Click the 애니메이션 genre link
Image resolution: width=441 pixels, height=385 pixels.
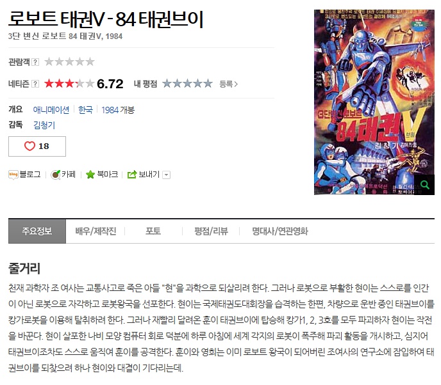51,110
